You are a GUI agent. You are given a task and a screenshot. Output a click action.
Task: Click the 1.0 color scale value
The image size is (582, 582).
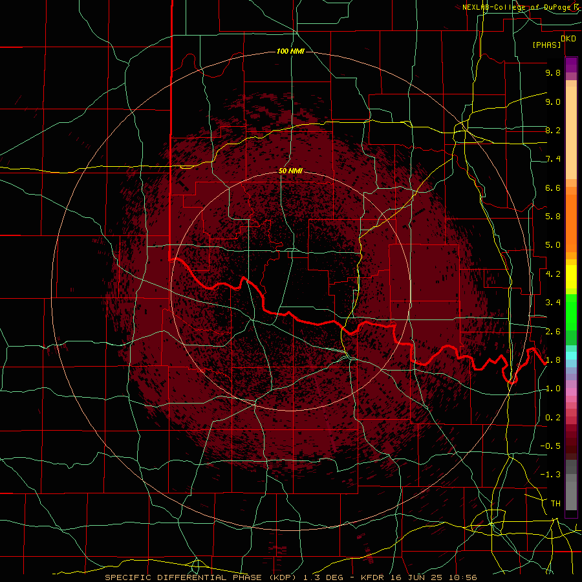point(553,389)
